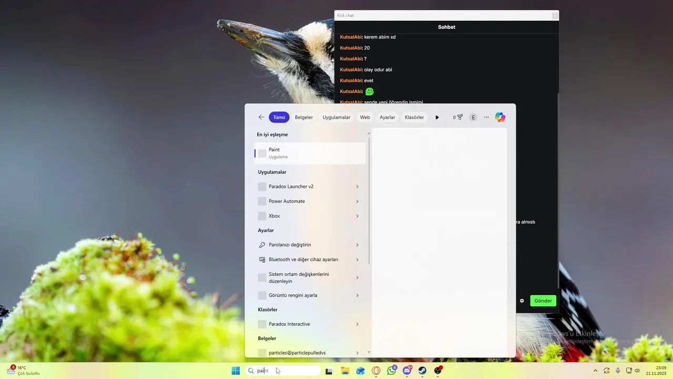Open the rewards points trophy icon
The height and width of the screenshot is (379, 673).
pyautogui.click(x=458, y=117)
